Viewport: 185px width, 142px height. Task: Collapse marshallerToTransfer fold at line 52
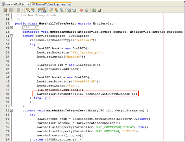pos(11,110)
